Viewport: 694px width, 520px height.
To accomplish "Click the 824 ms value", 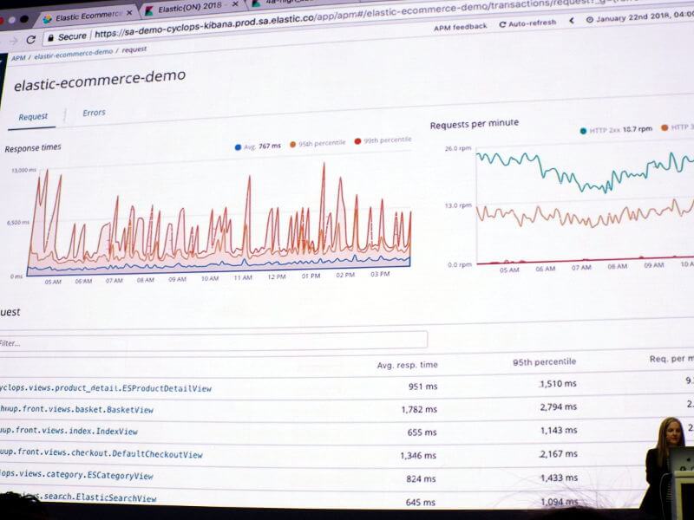I will 421,479.
